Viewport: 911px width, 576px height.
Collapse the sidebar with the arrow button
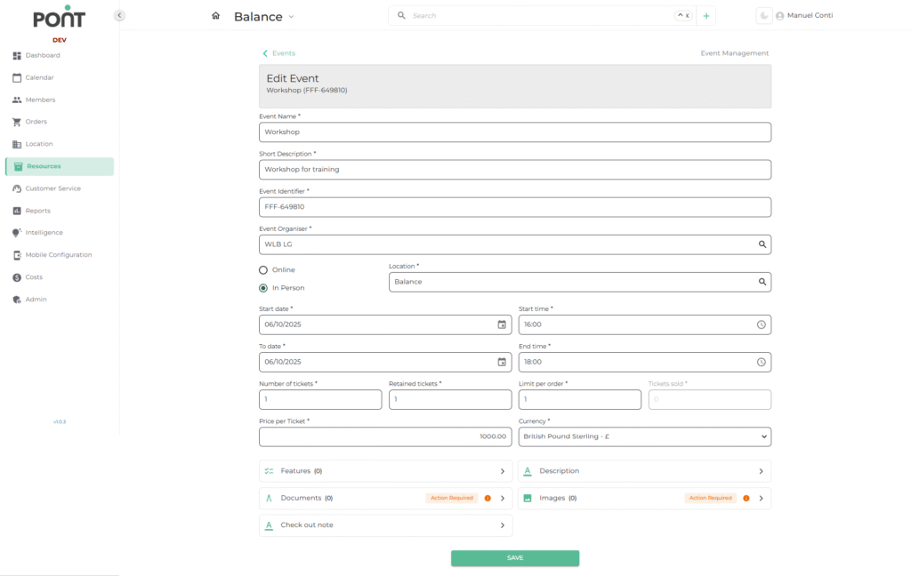tap(119, 15)
